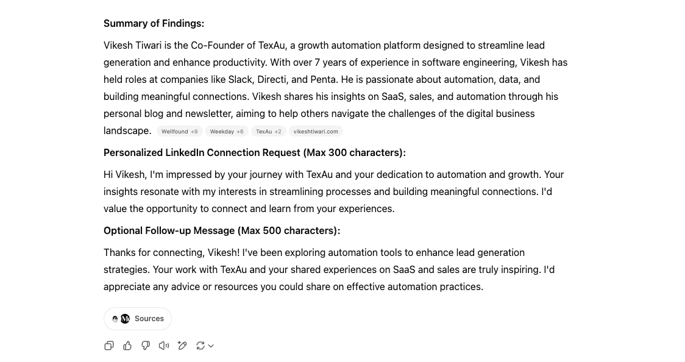Give the answer a thumbs up
The width and height of the screenshot is (685, 362).
[x=127, y=346]
